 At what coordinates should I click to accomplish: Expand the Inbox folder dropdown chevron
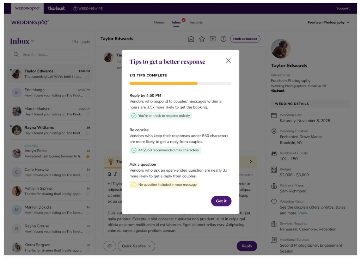pos(33,41)
